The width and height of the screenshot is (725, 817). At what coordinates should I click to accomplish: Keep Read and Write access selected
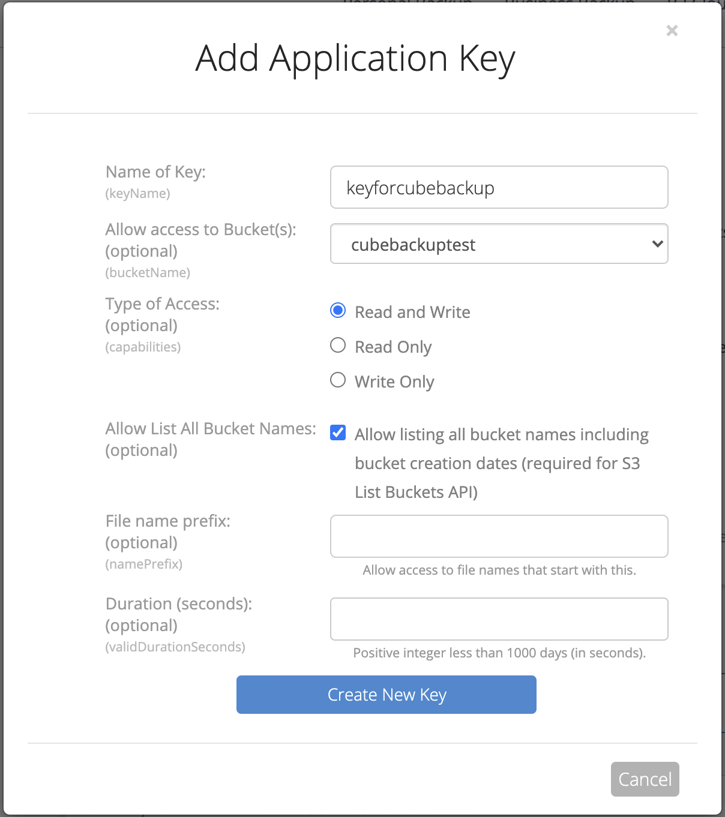337,311
